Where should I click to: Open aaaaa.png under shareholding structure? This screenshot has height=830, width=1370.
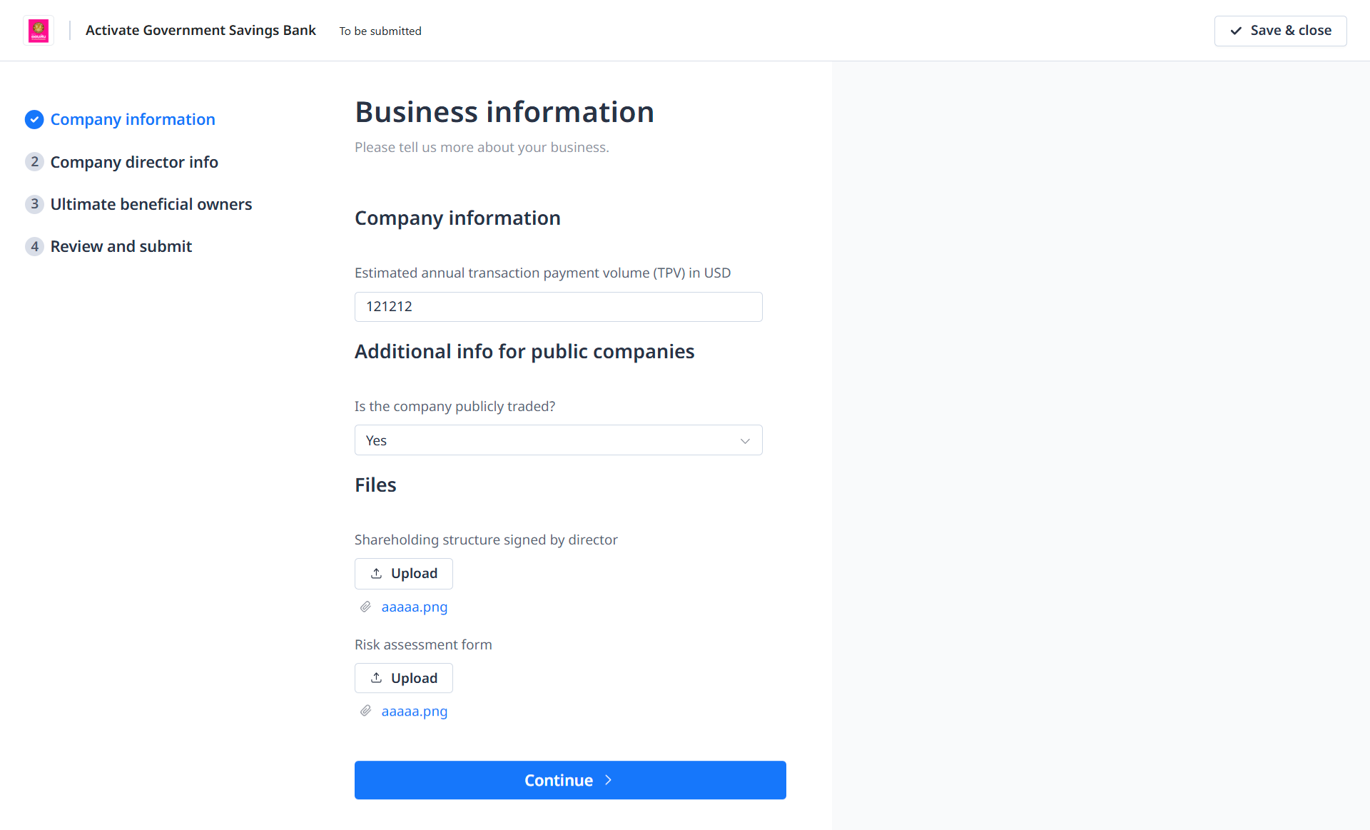pyautogui.click(x=414, y=607)
